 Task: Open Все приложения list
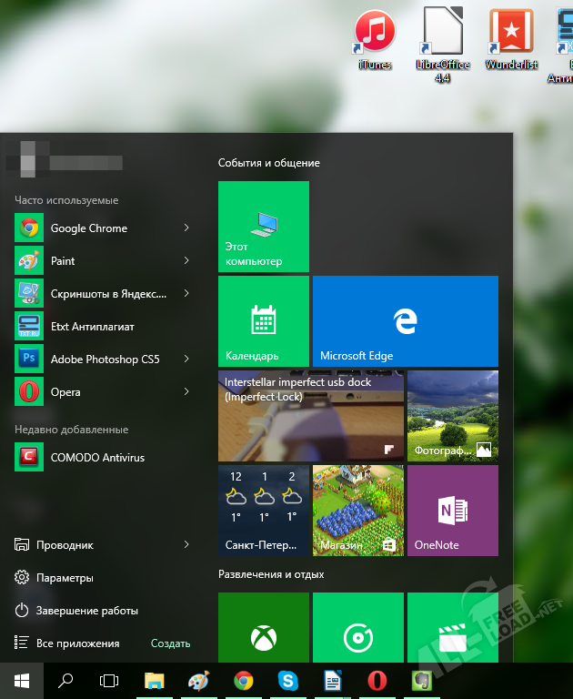[x=77, y=643]
